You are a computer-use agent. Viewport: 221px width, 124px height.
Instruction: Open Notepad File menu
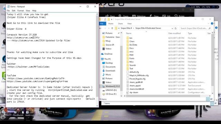(8, 11)
